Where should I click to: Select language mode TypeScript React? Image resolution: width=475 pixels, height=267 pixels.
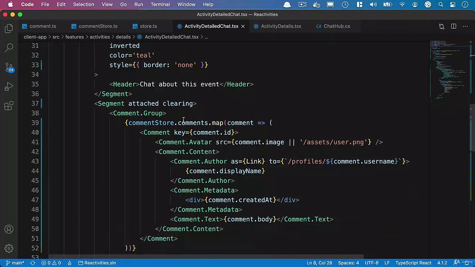click(x=413, y=263)
